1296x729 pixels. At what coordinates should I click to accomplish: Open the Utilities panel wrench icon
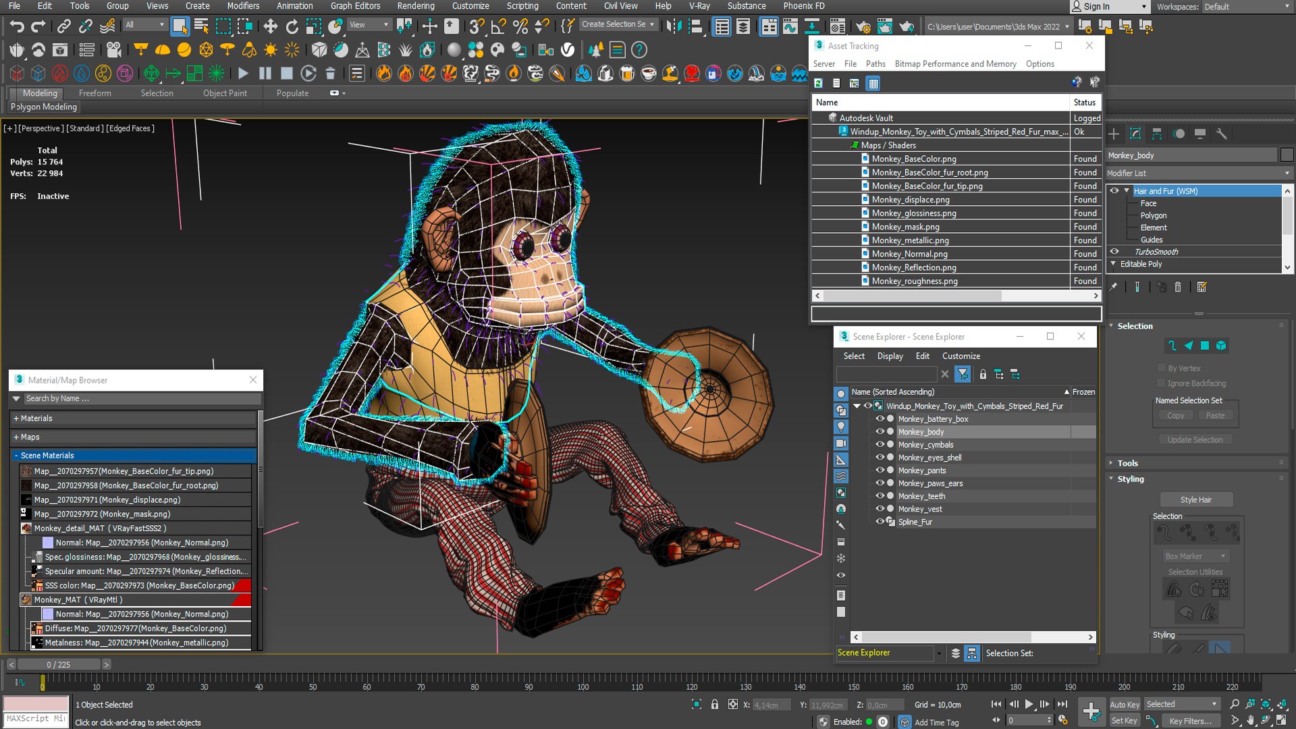pos(1222,134)
